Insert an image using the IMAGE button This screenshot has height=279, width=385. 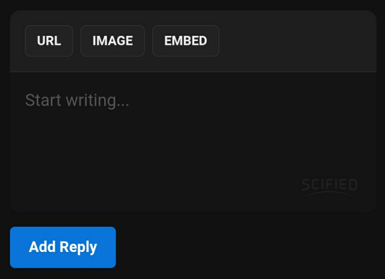click(x=112, y=41)
